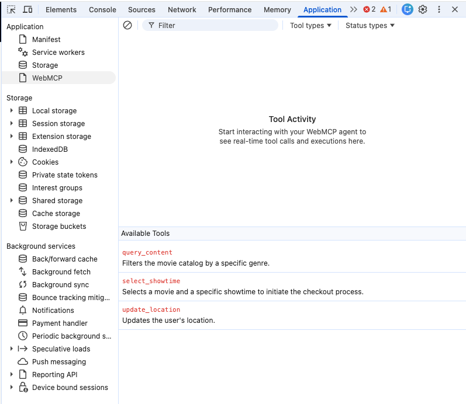This screenshot has width=466, height=404.
Task: Click the red error count badge
Action: coord(370,9)
